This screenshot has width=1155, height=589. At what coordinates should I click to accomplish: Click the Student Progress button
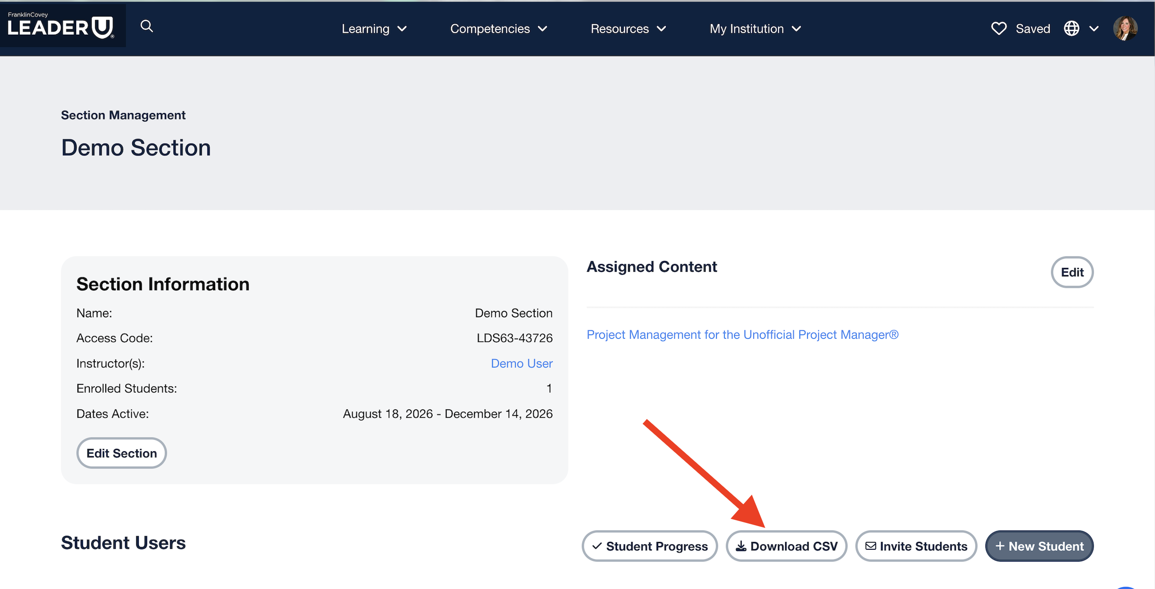click(x=650, y=546)
